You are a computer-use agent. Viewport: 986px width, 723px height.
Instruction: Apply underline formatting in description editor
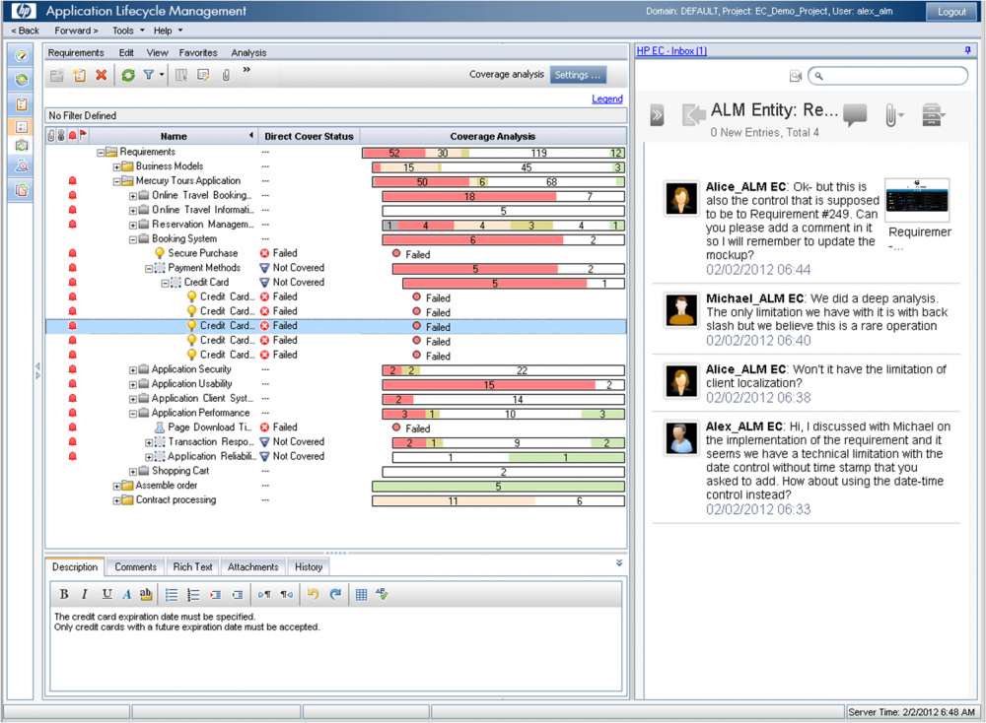pos(106,594)
